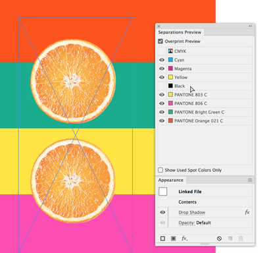The image size is (263, 253).
Task: Open the Opacity settings link
Action: point(187,223)
